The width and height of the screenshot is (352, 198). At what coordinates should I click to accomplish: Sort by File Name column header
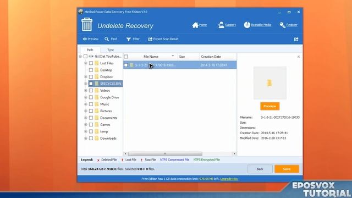(x=151, y=57)
